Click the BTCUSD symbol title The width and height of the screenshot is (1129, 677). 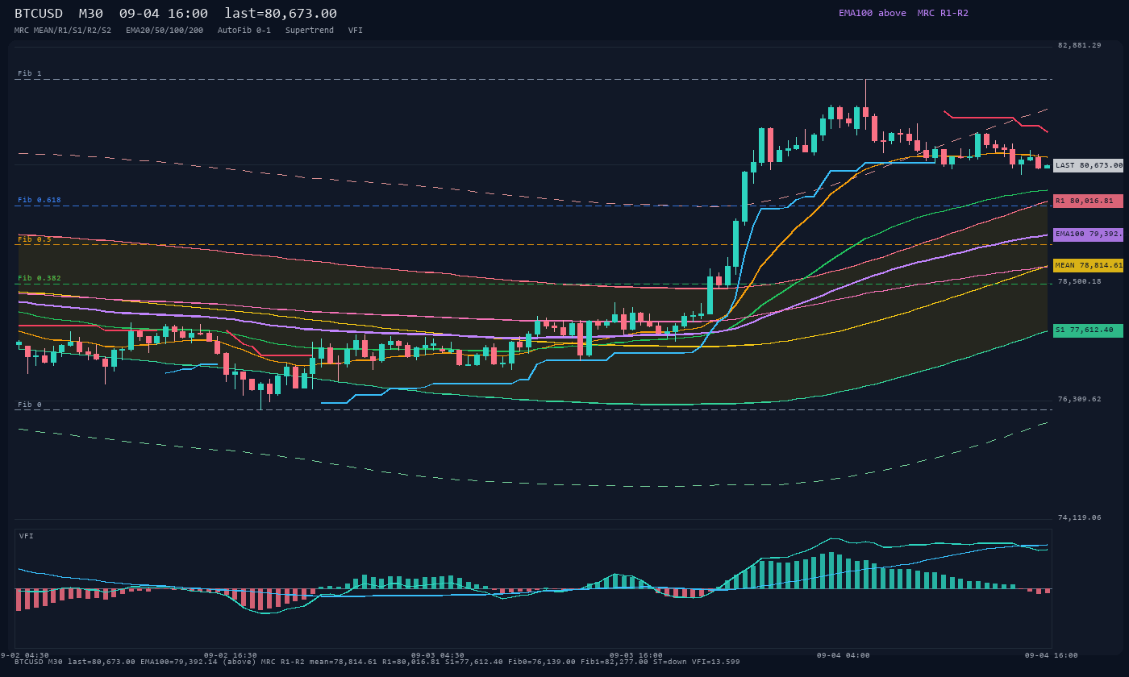point(39,14)
